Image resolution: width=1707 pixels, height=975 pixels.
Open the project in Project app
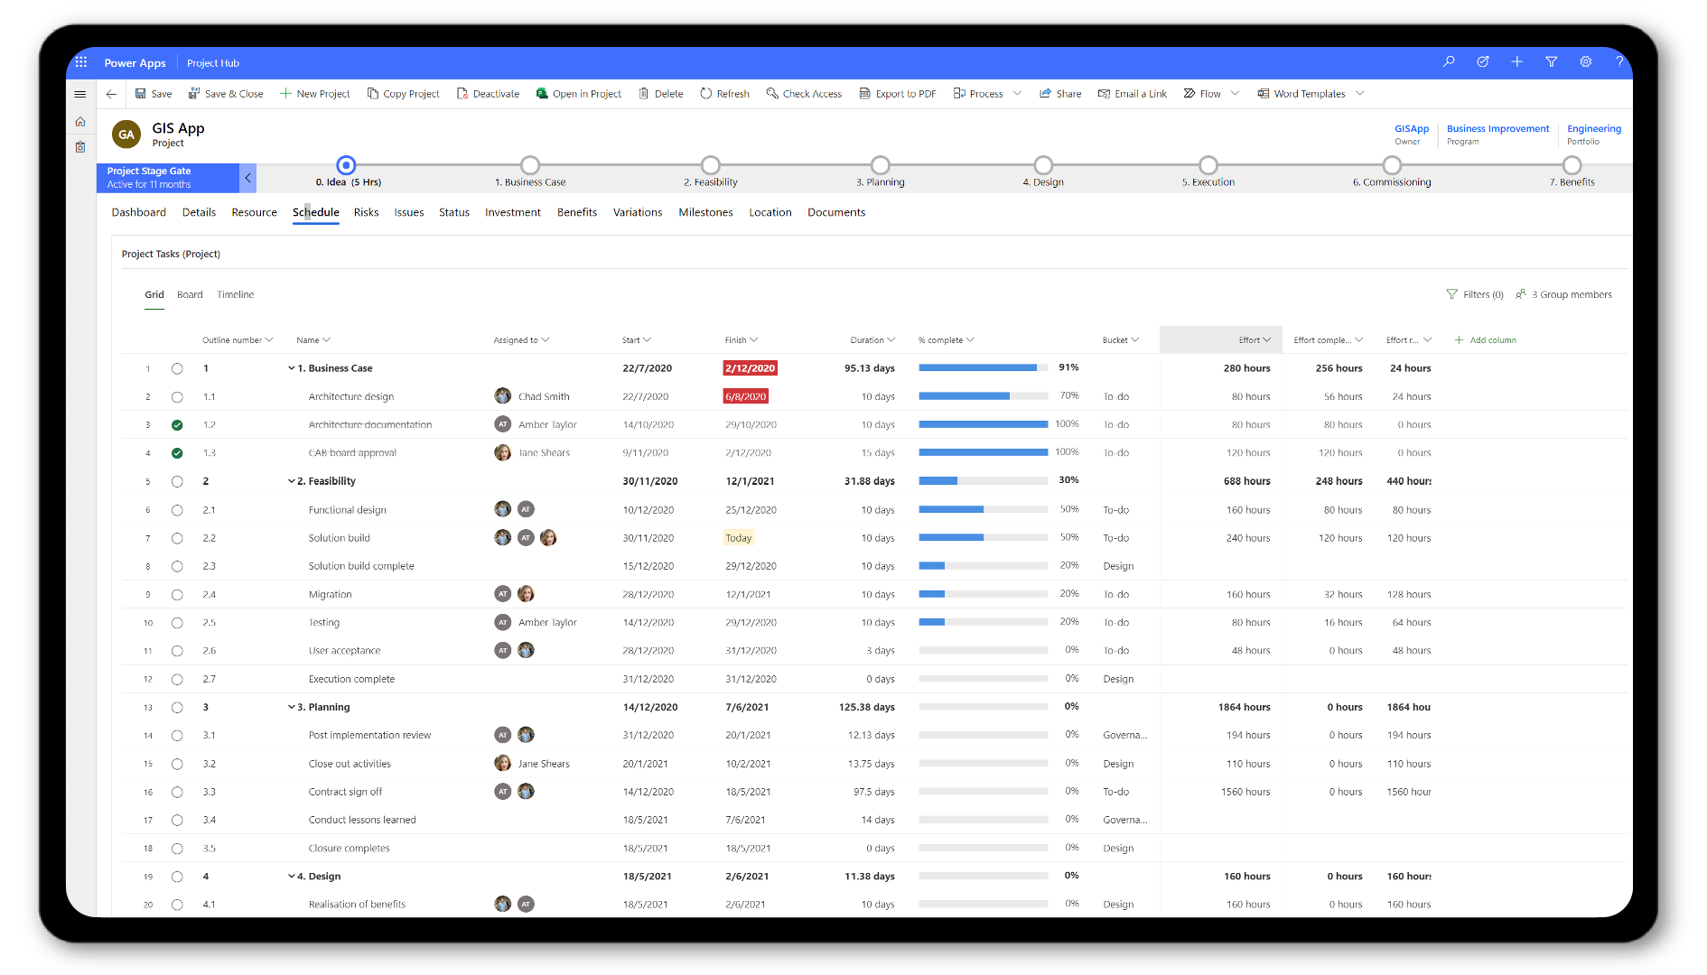click(x=578, y=93)
